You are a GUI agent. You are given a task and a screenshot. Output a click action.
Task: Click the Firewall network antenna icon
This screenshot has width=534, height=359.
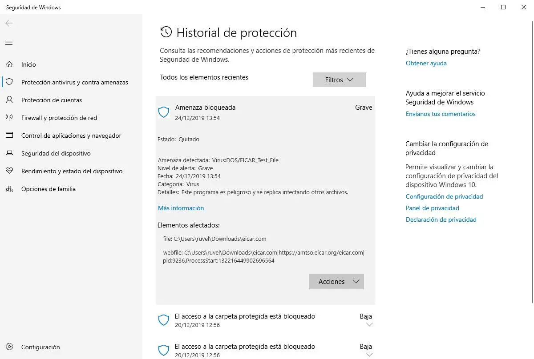tap(9, 118)
